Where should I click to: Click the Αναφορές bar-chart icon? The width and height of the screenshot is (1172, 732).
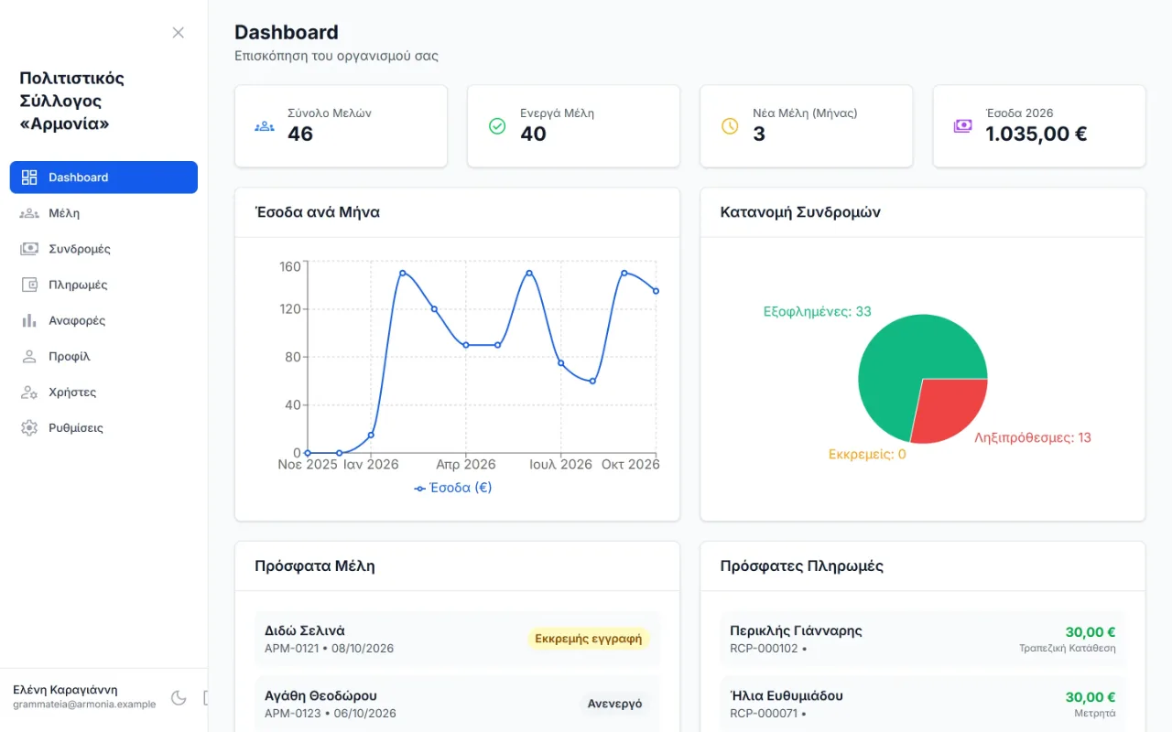(29, 320)
